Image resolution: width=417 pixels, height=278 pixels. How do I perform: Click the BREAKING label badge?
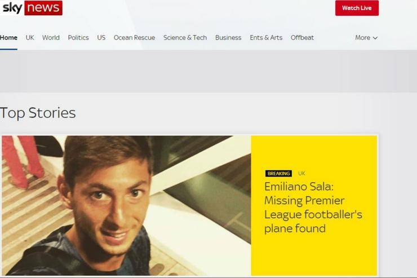coord(278,174)
